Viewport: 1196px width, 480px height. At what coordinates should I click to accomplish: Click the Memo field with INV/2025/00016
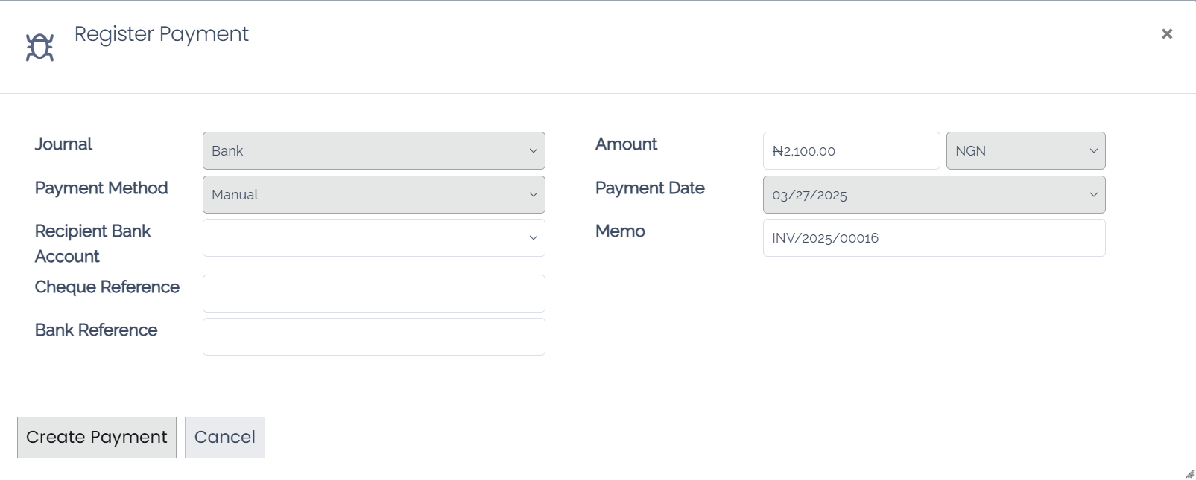pyautogui.click(x=933, y=238)
